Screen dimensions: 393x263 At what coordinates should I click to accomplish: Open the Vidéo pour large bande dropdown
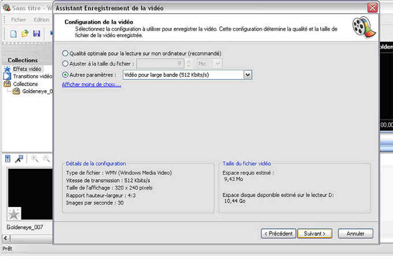tap(247, 75)
